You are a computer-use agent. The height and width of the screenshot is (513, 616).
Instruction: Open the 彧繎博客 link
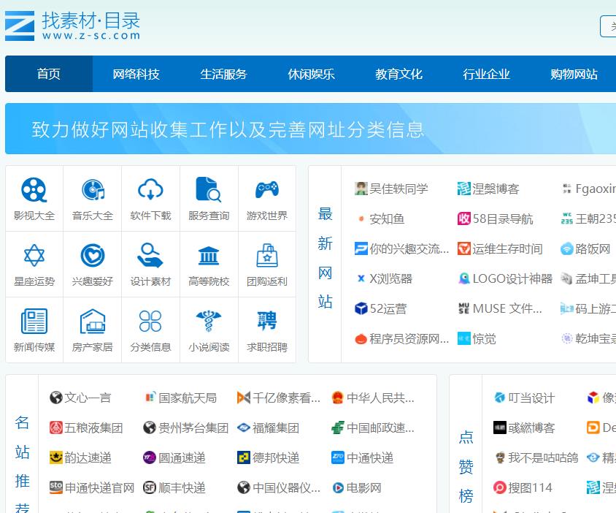click(x=531, y=427)
